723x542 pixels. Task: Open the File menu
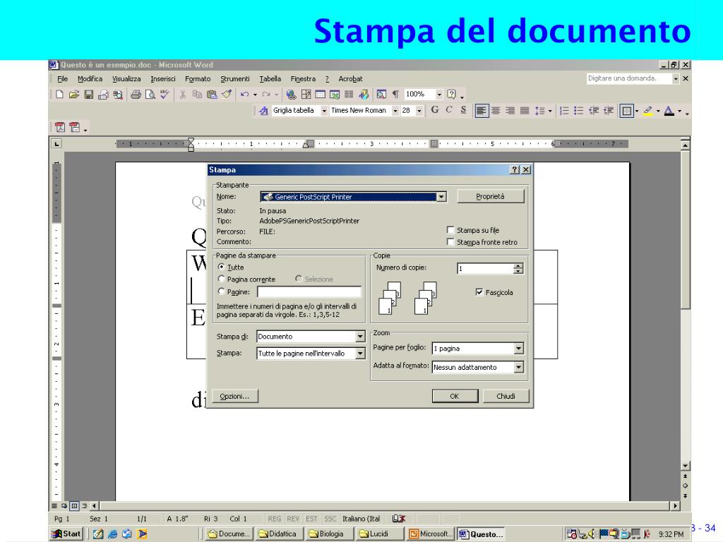(x=62, y=79)
